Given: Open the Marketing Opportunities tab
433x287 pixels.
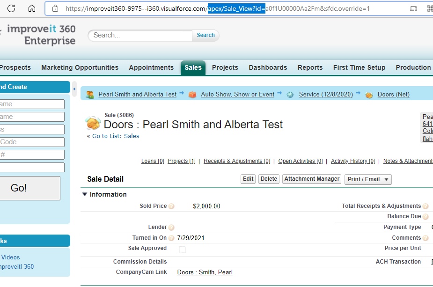Looking at the screenshot, I should click(x=80, y=68).
